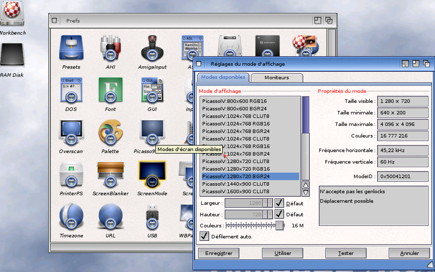Open the ScreenBlanker preferences icon
This screenshot has width=435, height=272.
pos(111,174)
